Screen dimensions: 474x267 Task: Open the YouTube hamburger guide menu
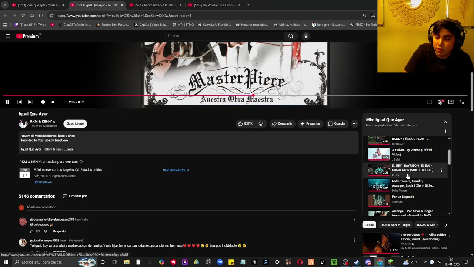pyautogui.click(x=8, y=36)
